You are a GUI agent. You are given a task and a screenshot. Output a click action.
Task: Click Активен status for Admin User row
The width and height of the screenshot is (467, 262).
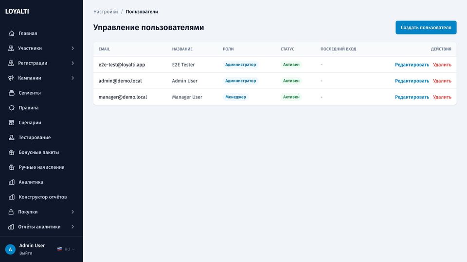291,81
